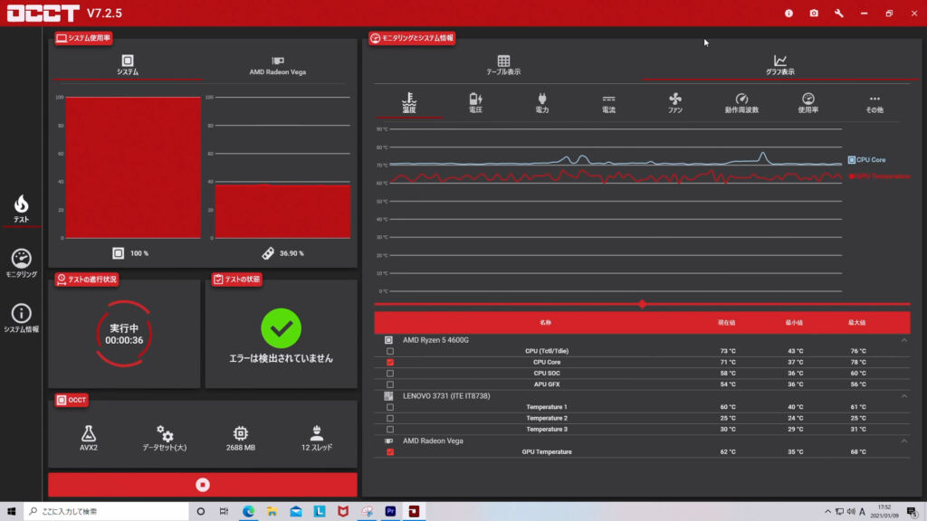Take a screenshot with camera icon
The image size is (927, 521).
coord(814,13)
